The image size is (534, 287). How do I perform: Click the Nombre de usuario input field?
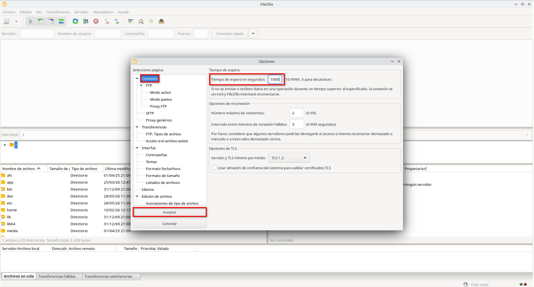(x=108, y=34)
